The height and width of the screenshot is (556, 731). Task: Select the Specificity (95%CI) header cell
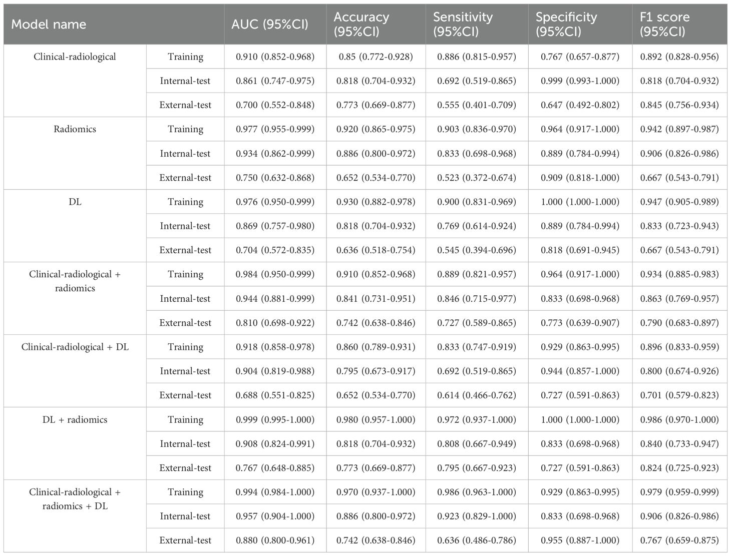[566, 24]
